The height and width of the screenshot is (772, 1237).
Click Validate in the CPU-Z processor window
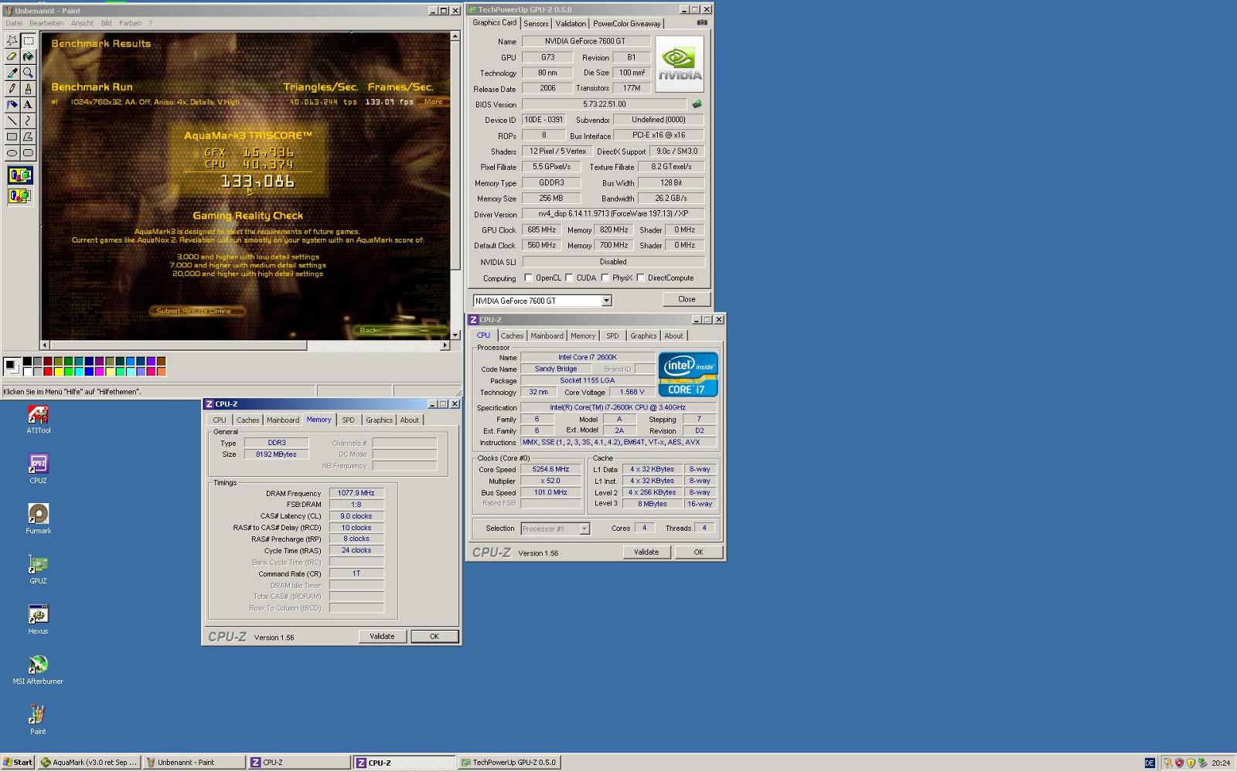(x=646, y=552)
